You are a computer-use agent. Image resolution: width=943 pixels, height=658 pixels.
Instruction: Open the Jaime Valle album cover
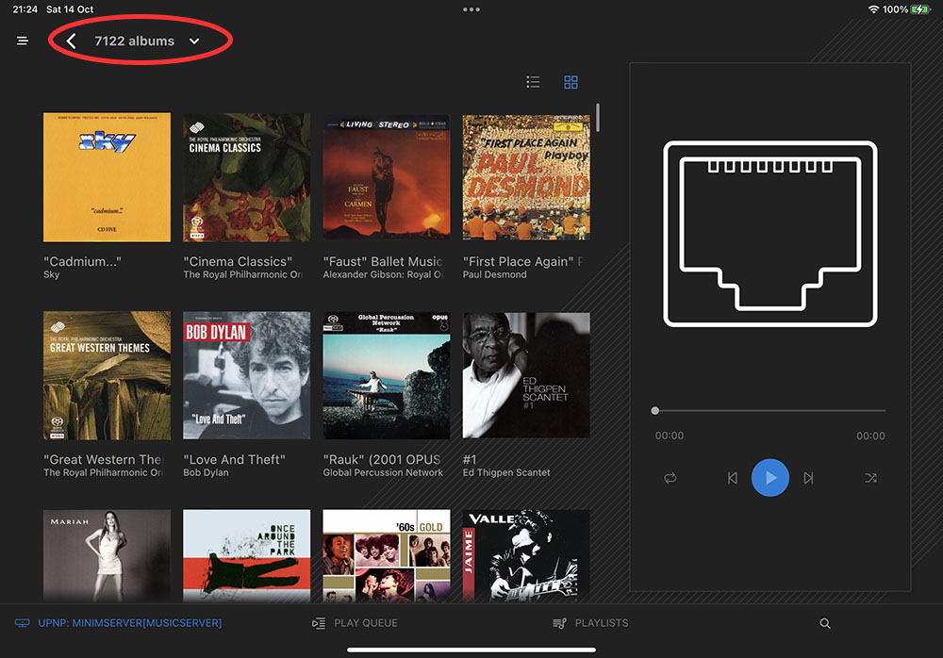pyautogui.click(x=526, y=556)
